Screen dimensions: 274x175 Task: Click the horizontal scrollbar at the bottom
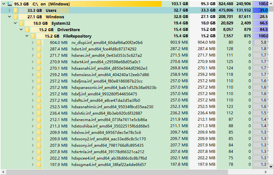[129, 172]
